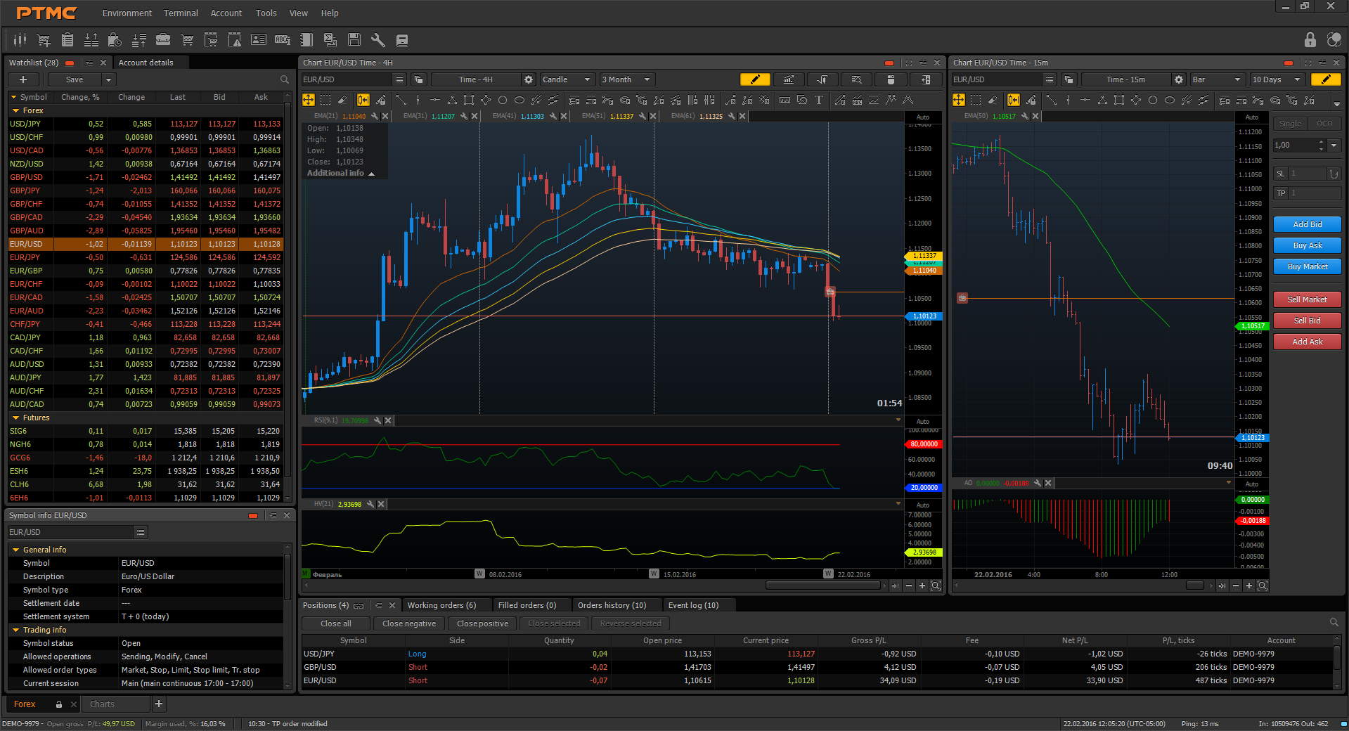Switch to Account details tab

tap(146, 63)
